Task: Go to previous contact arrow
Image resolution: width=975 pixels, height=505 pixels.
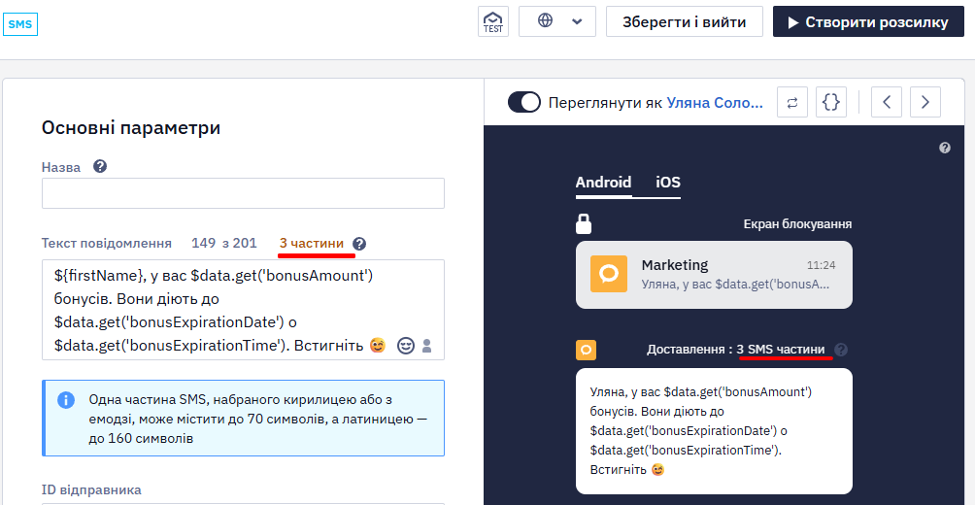Action: (887, 102)
